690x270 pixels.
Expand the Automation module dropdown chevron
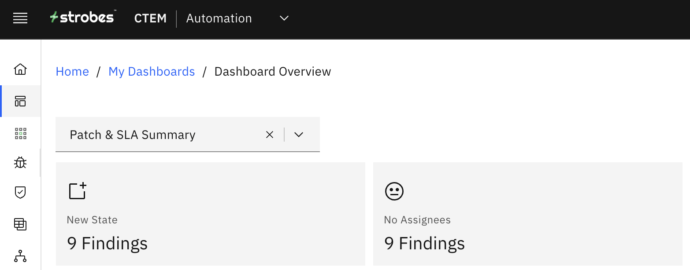284,18
